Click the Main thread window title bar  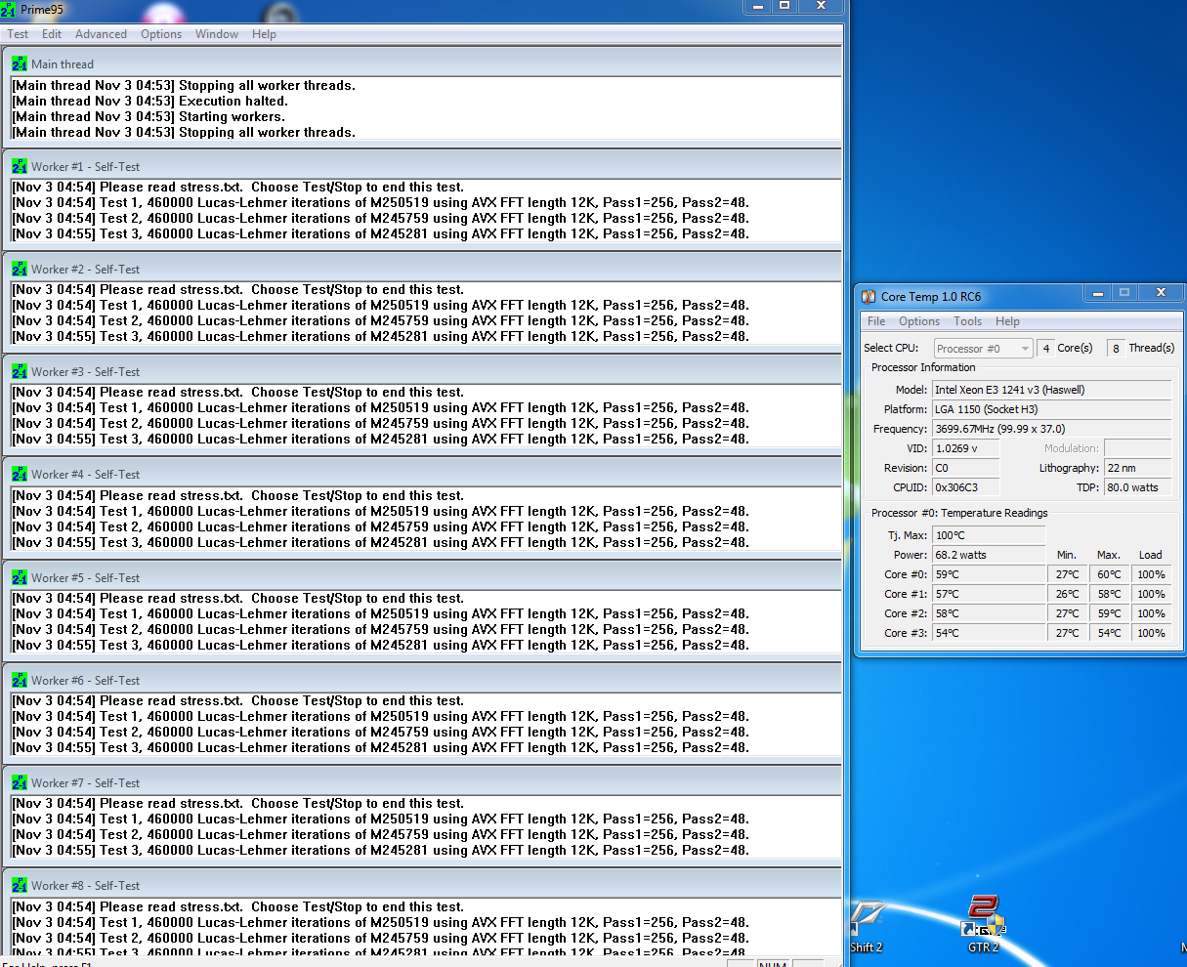pyautogui.click(x=422, y=63)
